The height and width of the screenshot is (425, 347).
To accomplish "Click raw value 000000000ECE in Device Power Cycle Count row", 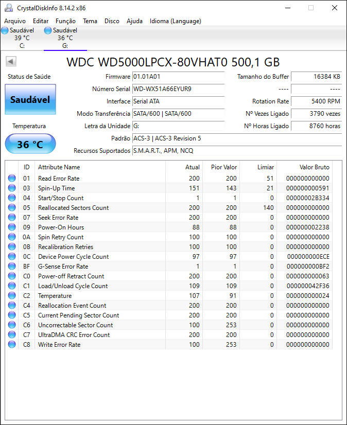I will [x=308, y=257].
